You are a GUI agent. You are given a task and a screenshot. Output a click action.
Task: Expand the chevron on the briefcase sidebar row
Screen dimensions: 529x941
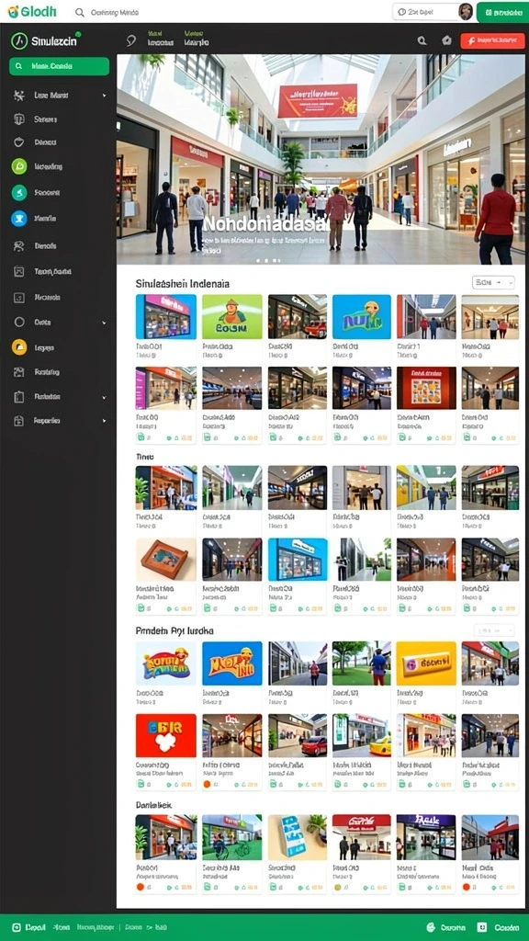tap(105, 421)
